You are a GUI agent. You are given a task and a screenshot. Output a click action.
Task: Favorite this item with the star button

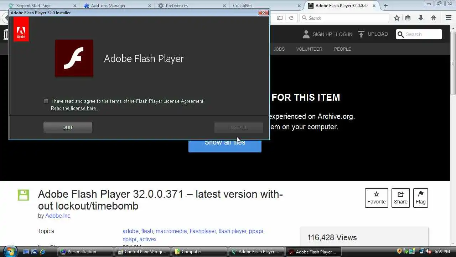377,198
